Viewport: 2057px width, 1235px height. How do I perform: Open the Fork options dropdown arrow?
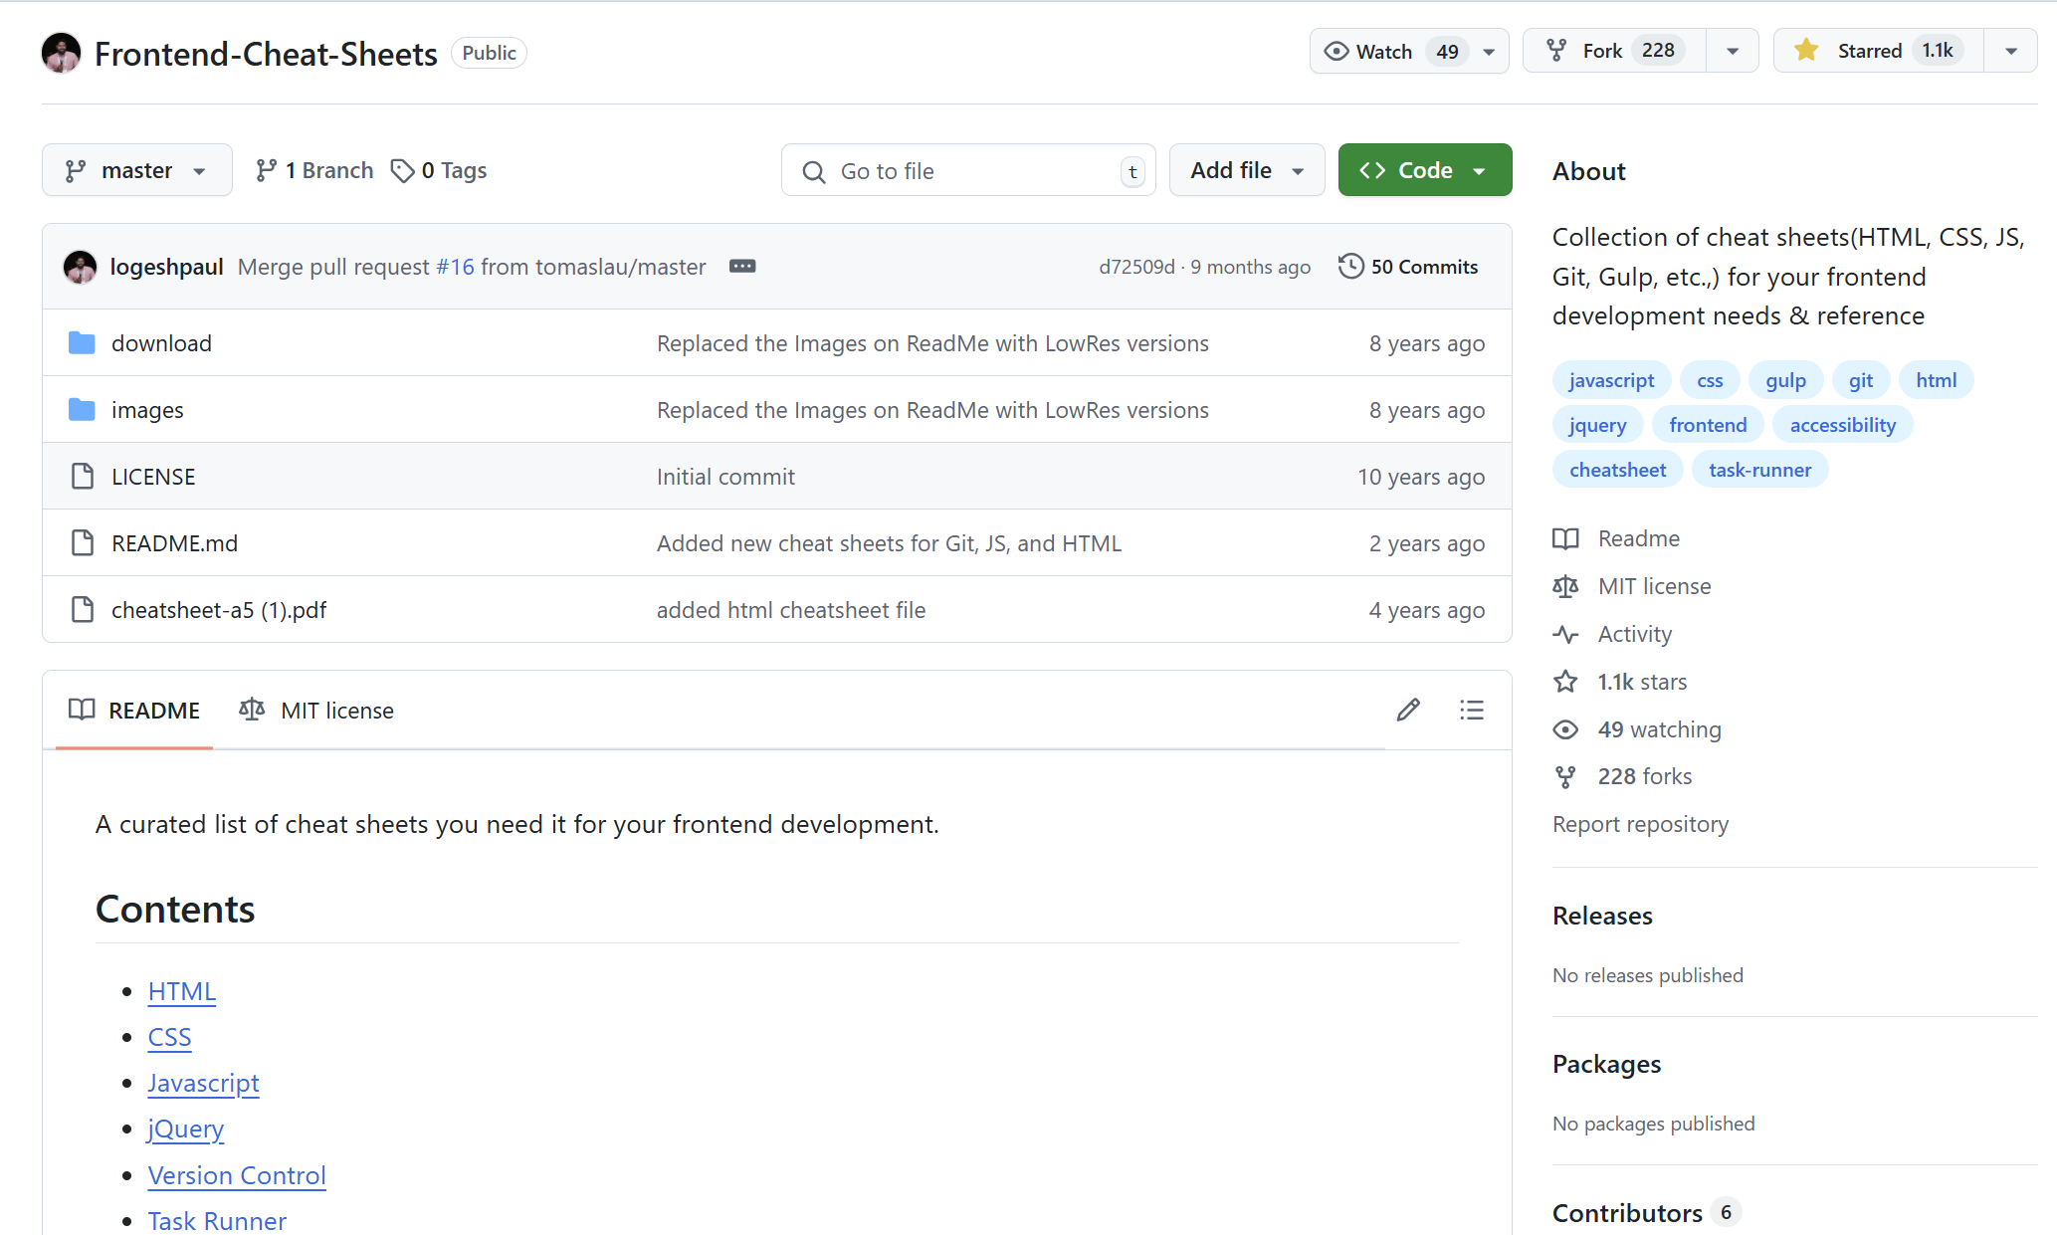[x=1732, y=51]
